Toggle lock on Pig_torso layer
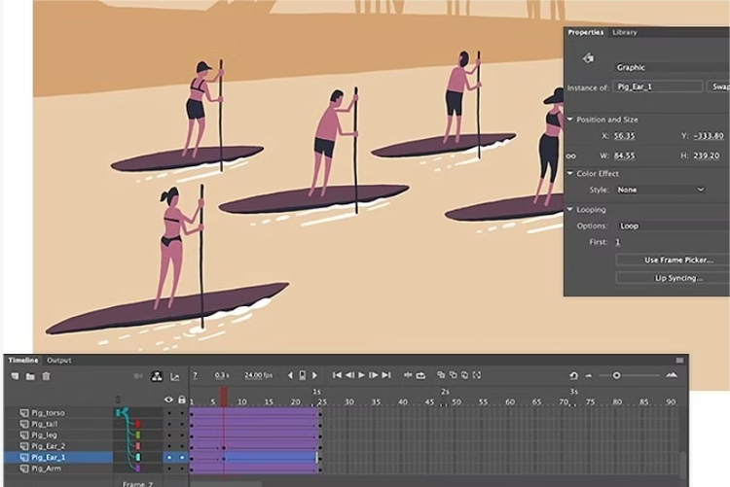Image resolution: width=730 pixels, height=487 pixels. pyautogui.click(x=181, y=413)
